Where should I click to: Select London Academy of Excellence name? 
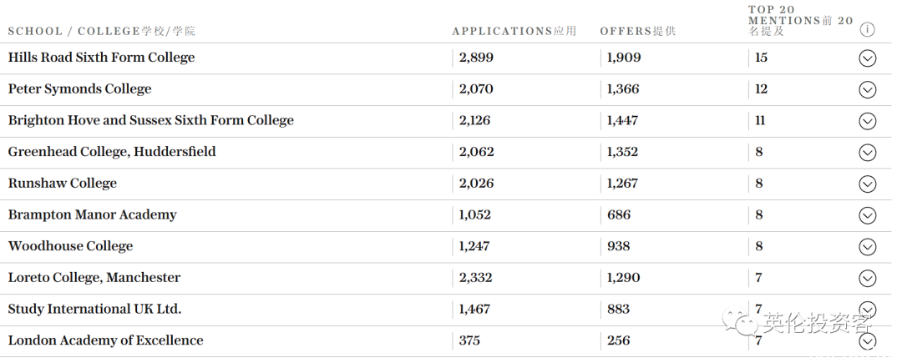[x=106, y=340]
